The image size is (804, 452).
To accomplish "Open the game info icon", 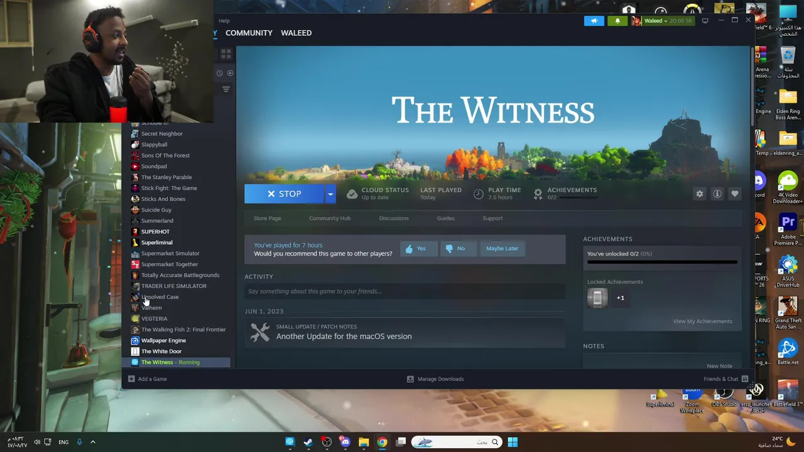I will (717, 194).
